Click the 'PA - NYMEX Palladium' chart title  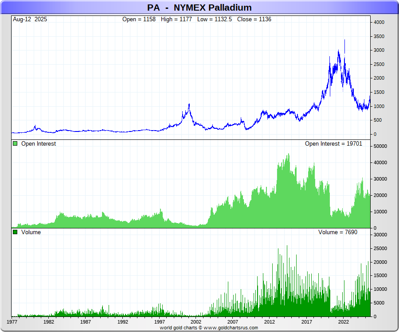point(199,8)
